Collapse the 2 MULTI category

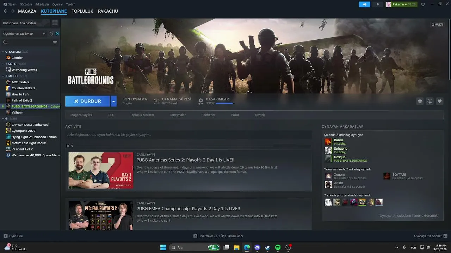click(x=3, y=76)
